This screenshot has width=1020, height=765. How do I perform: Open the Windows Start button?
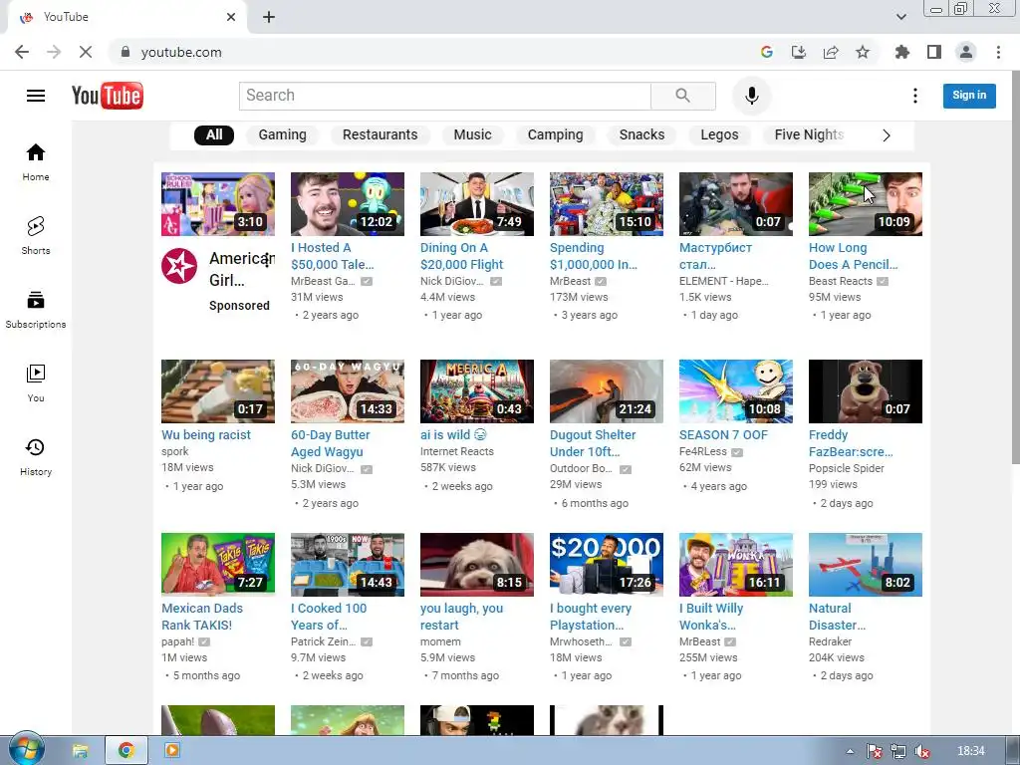click(26, 750)
